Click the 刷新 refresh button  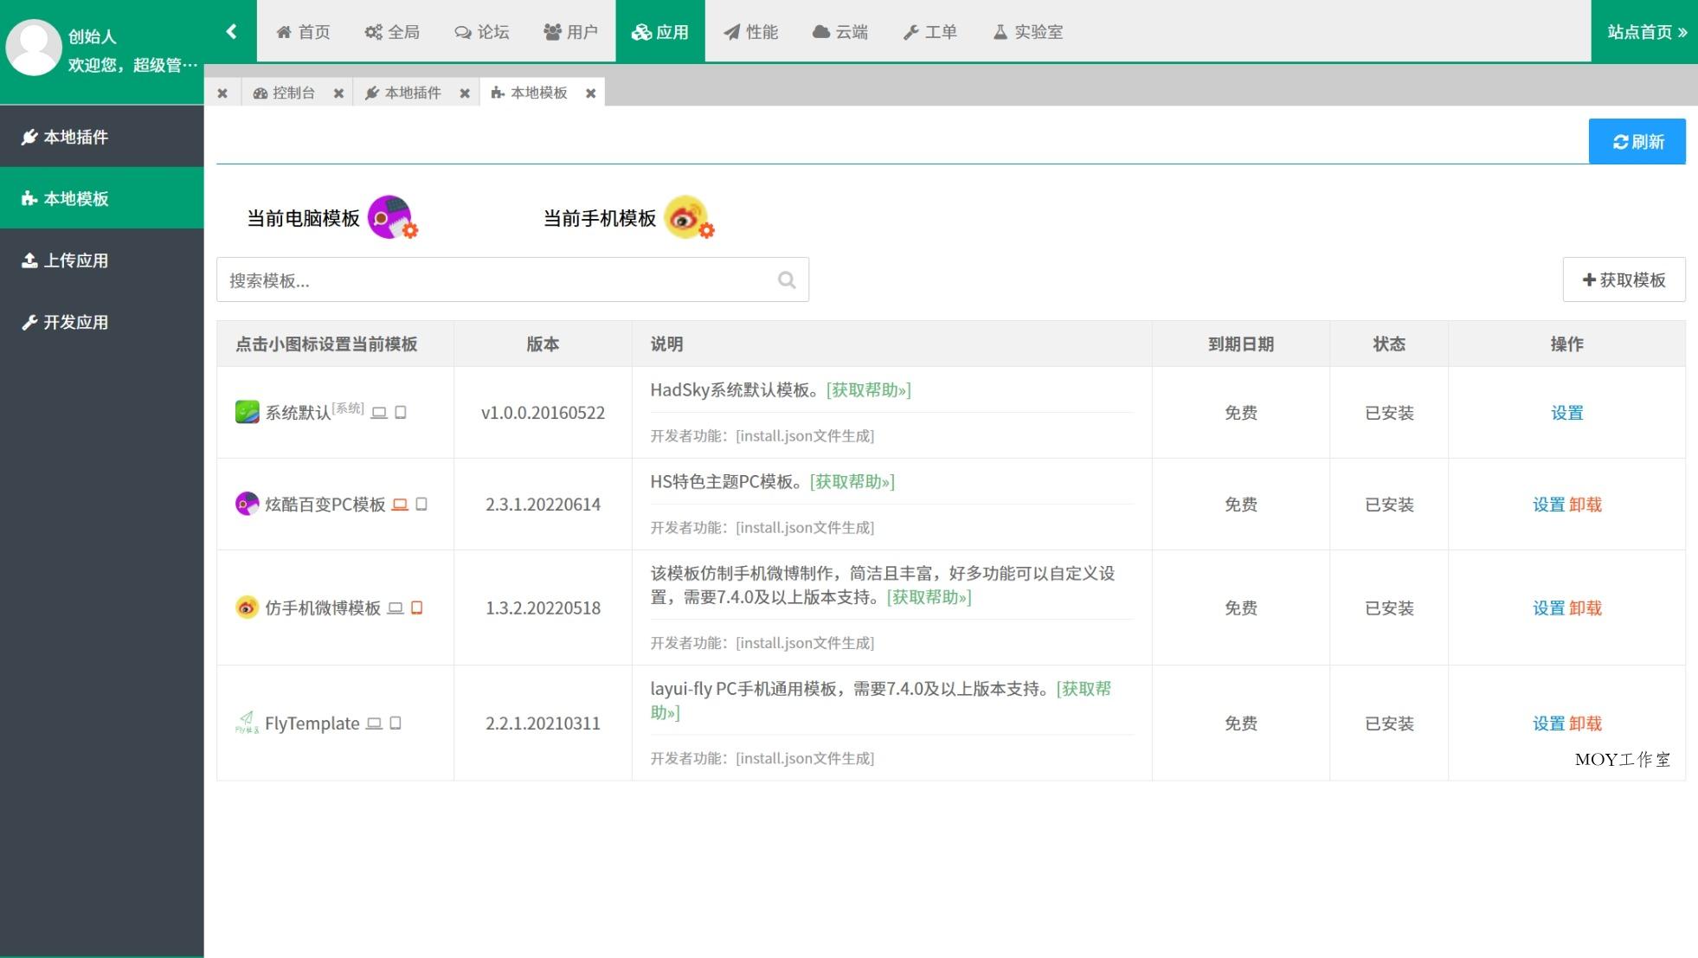point(1637,141)
